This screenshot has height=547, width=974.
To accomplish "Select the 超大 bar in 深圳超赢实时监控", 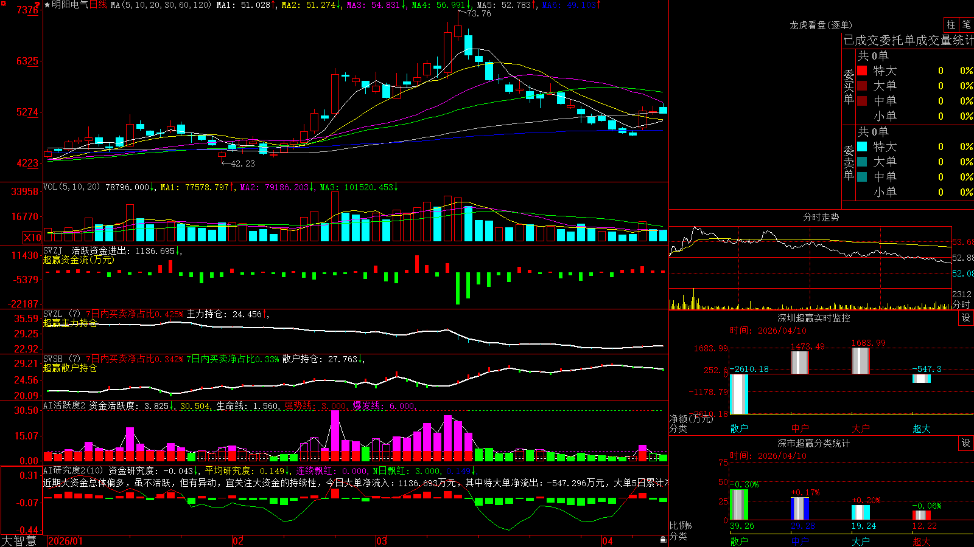I will click(922, 379).
